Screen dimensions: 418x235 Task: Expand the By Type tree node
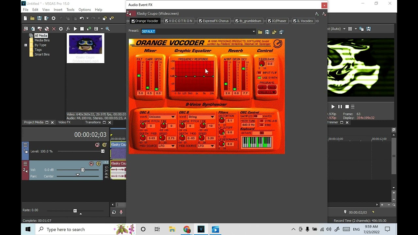(26, 45)
